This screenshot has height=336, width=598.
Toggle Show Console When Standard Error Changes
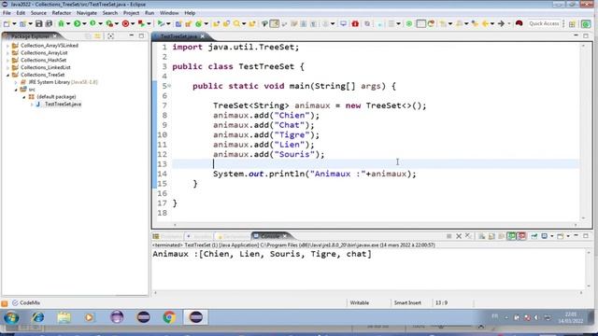[x=521, y=236]
